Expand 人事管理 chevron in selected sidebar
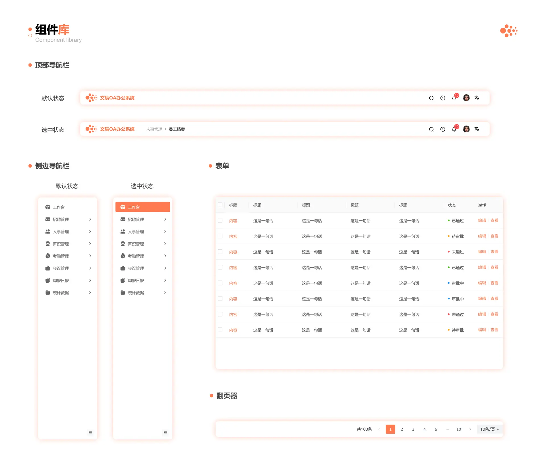 point(165,231)
